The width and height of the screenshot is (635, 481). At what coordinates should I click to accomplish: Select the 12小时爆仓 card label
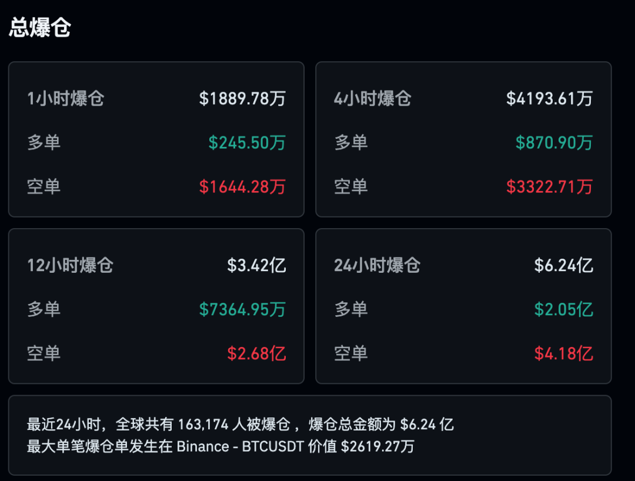pyautogui.click(x=70, y=265)
